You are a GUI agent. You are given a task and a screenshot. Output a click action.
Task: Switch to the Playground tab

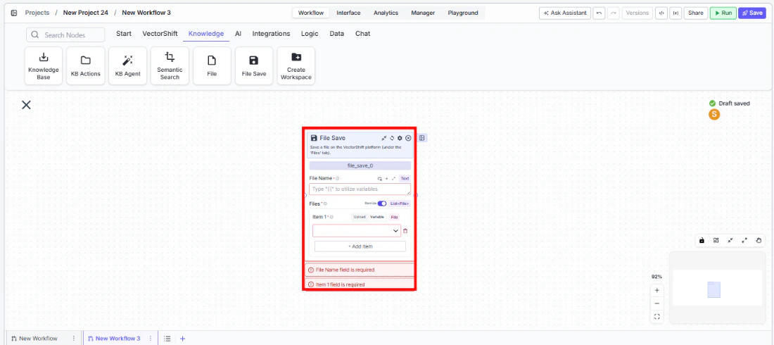(463, 13)
